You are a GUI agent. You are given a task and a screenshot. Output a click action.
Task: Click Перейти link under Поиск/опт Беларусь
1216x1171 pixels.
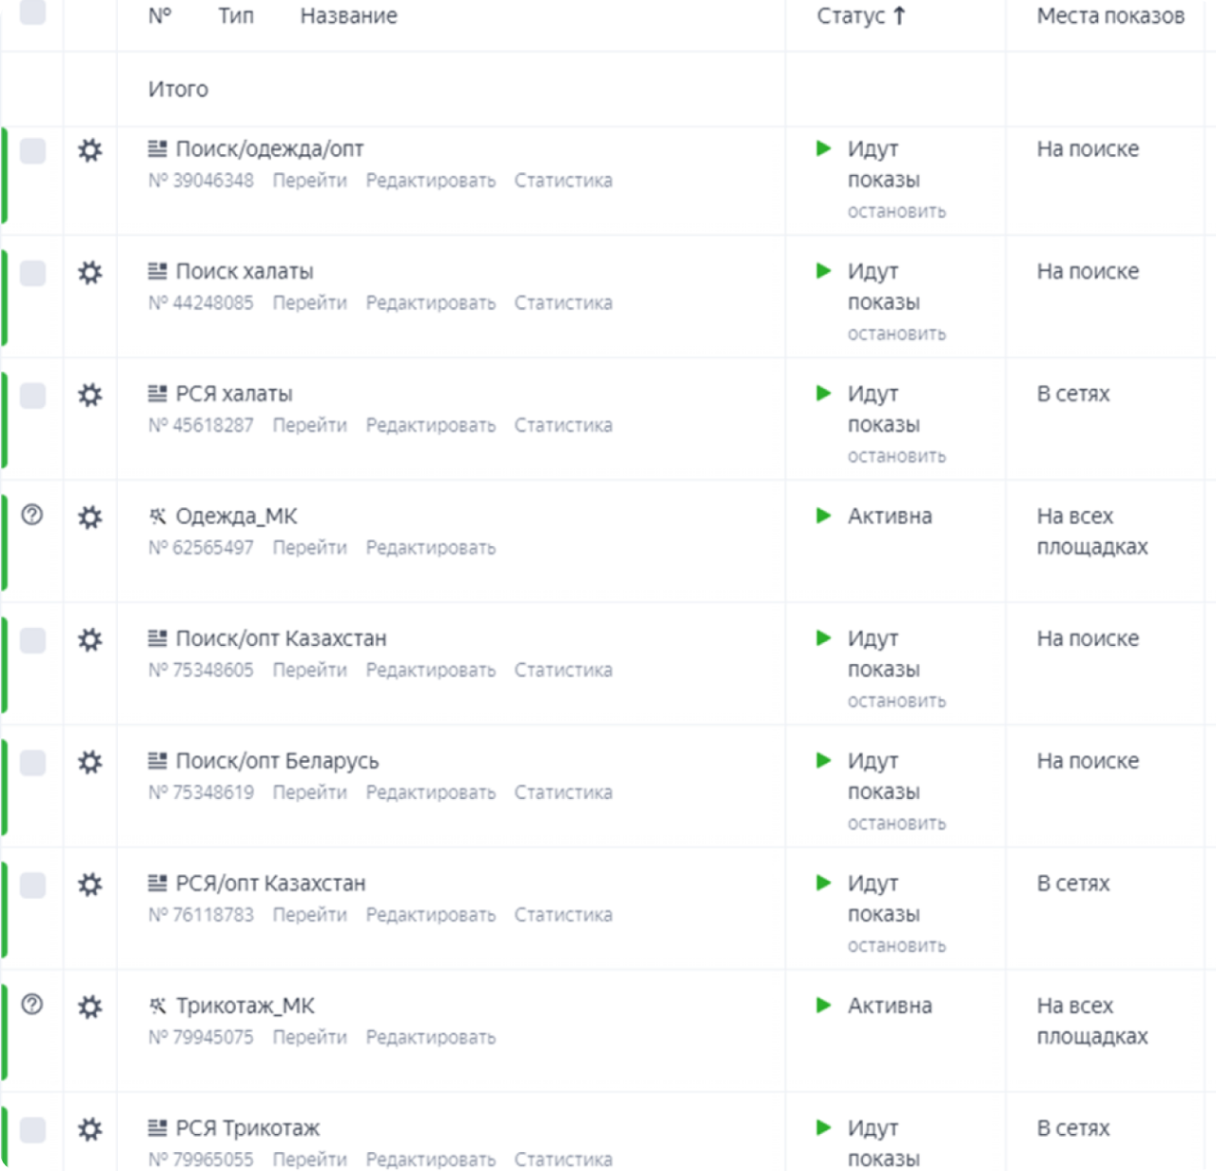(x=309, y=792)
